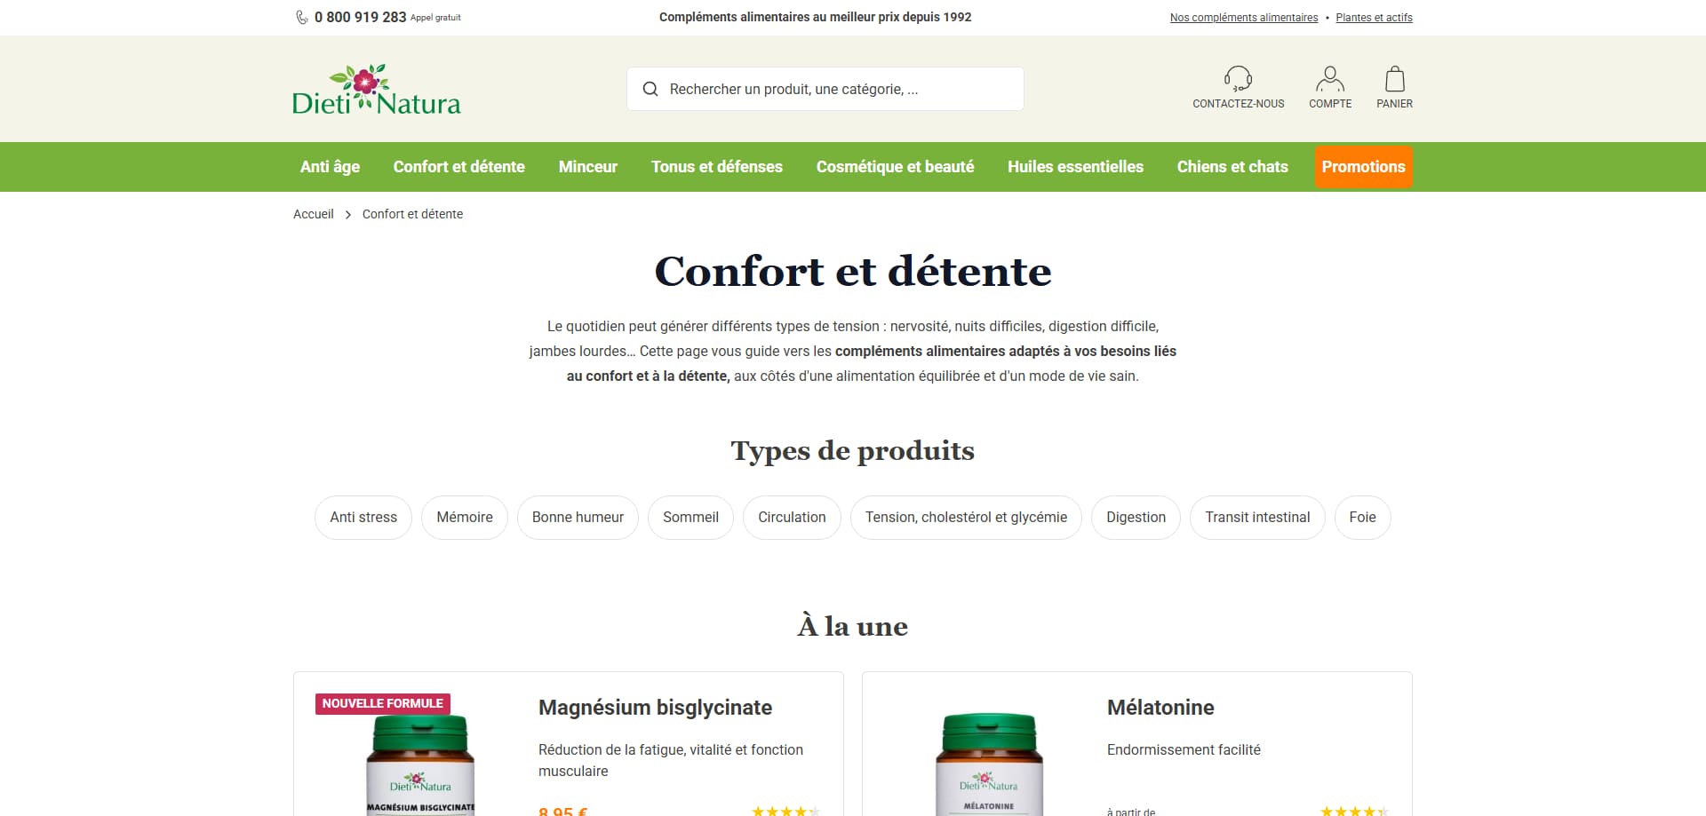1706x816 pixels.
Task: Select the Circulation product type
Action: tap(792, 518)
